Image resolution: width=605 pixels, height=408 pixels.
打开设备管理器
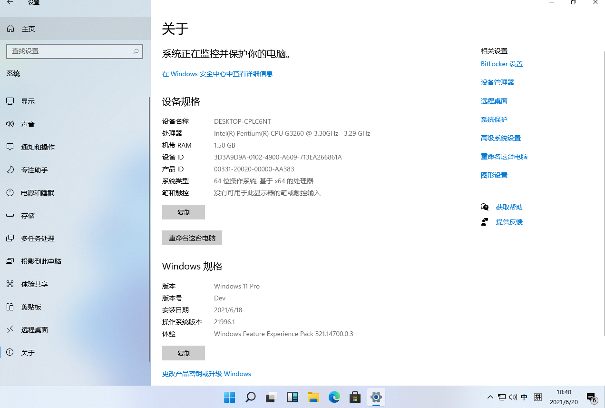coord(497,82)
